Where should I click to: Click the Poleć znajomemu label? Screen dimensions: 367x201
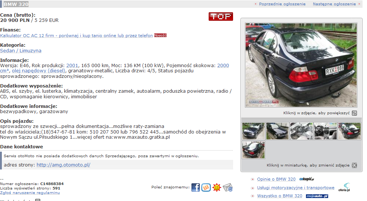tap(171, 187)
